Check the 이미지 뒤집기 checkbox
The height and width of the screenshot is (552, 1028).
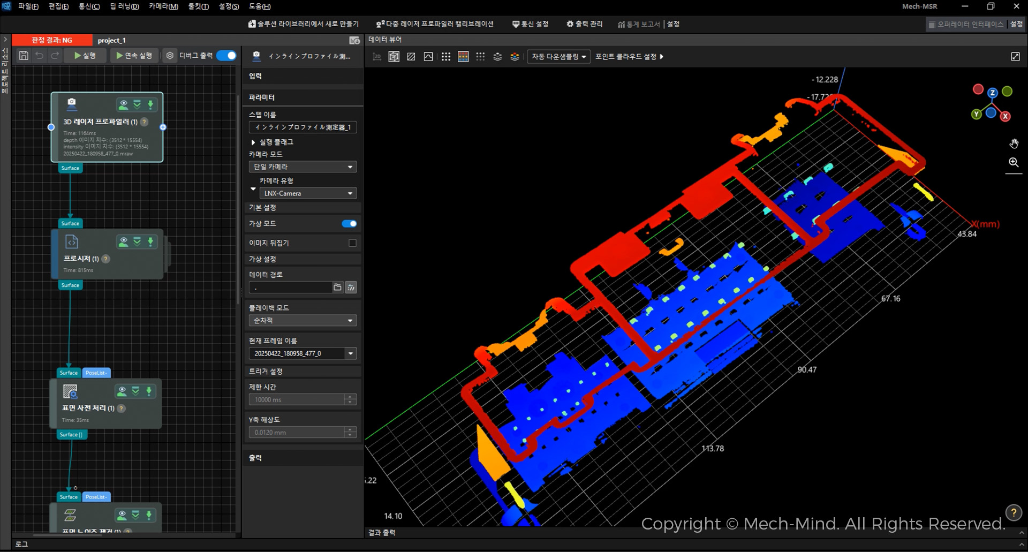[x=352, y=243]
